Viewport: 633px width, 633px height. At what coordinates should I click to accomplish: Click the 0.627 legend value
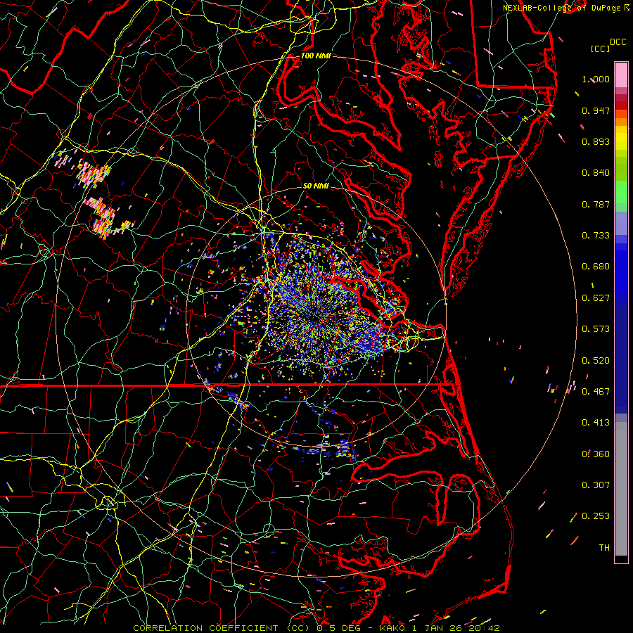pos(596,298)
